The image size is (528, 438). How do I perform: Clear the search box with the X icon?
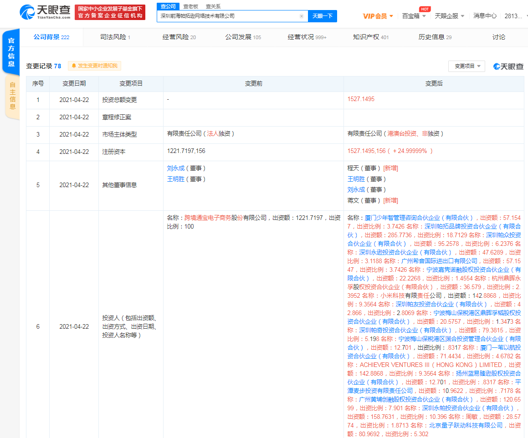point(301,16)
